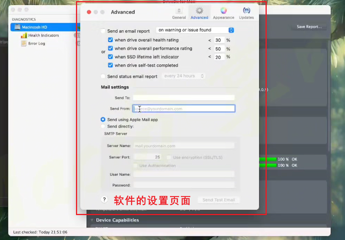Viewport: 345px width, 240px height.
Task: Collapse the Device Capabilities section
Action: click(x=92, y=220)
